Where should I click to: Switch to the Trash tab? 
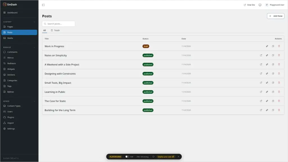(x=55, y=30)
